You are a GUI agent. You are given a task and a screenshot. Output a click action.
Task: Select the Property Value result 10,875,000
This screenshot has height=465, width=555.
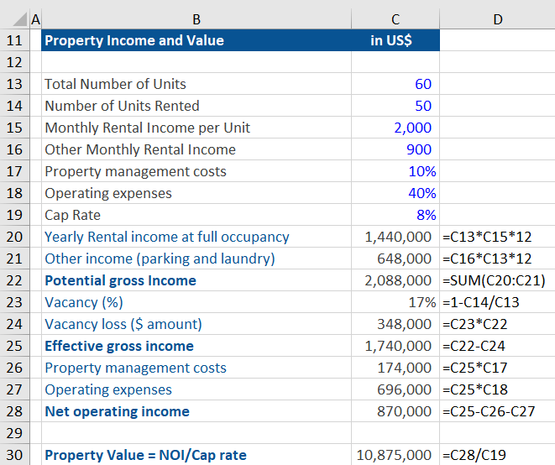pos(395,455)
